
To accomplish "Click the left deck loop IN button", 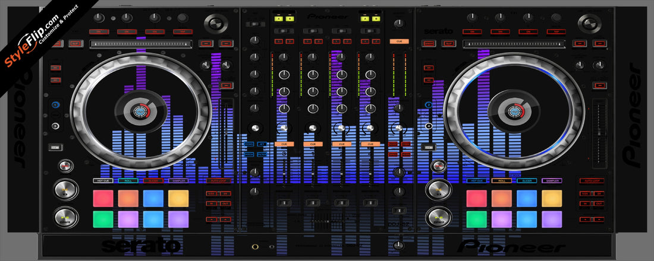I will (212, 203).
